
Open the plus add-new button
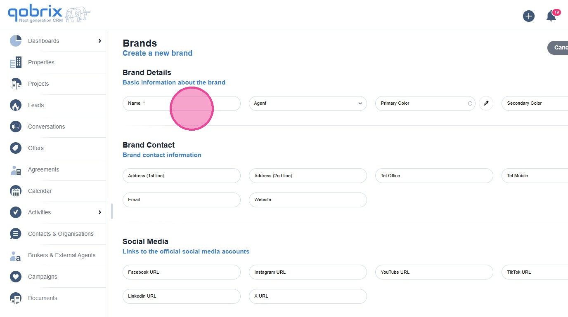(x=529, y=16)
